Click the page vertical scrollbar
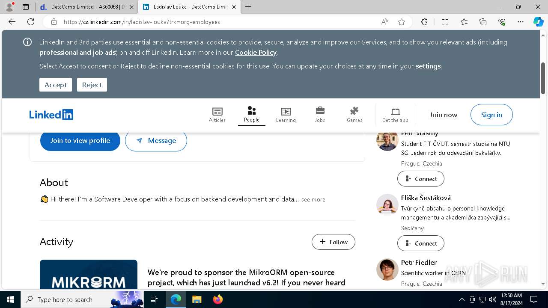The height and width of the screenshot is (308, 548). pyautogui.click(x=543, y=78)
